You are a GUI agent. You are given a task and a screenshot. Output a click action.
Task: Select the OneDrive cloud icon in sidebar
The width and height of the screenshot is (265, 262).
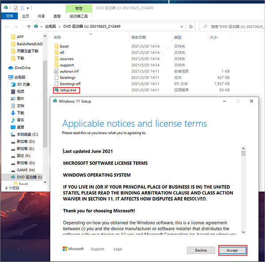11,68
